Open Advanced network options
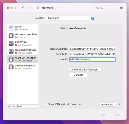This screenshot has width=129, height=124. click(x=108, y=104)
